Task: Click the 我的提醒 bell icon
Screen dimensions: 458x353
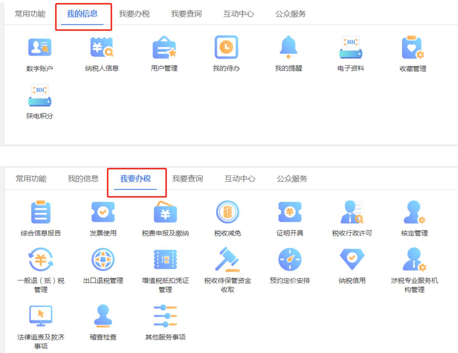Action: (x=288, y=47)
